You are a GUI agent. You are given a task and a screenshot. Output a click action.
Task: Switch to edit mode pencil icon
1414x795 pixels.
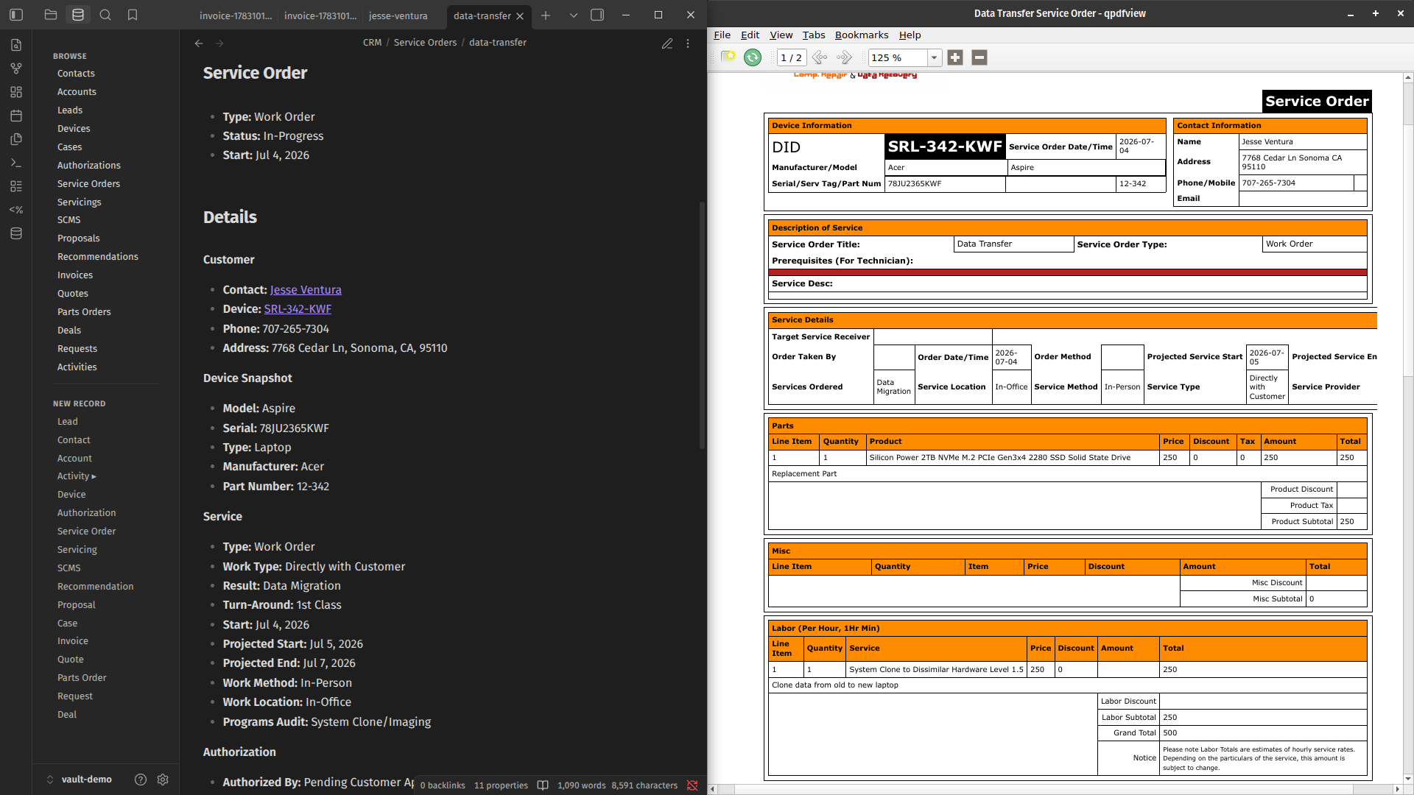667,43
